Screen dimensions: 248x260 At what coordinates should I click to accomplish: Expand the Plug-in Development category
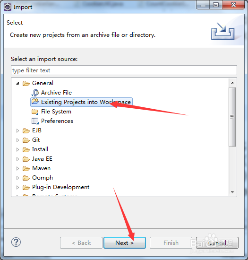(x=17, y=187)
